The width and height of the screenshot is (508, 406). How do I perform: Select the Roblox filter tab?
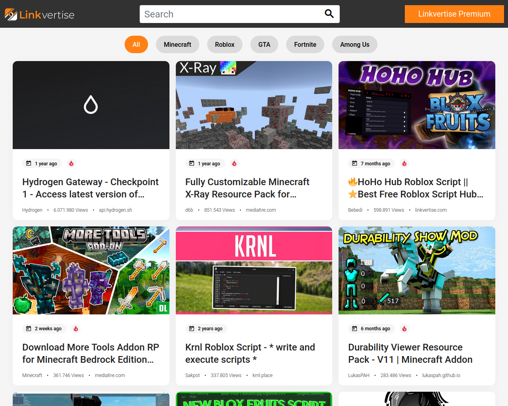225,44
